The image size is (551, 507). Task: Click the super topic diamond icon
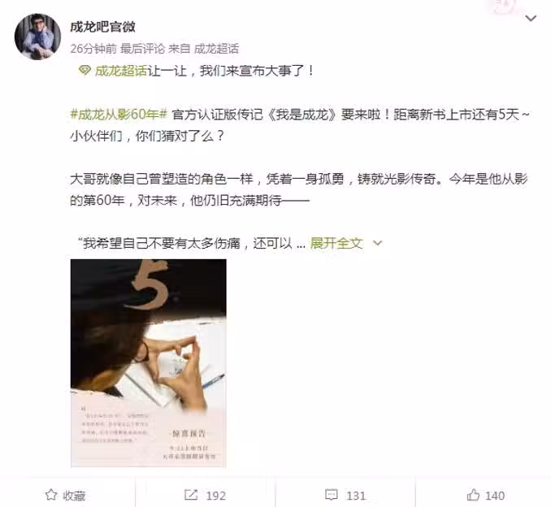point(85,70)
